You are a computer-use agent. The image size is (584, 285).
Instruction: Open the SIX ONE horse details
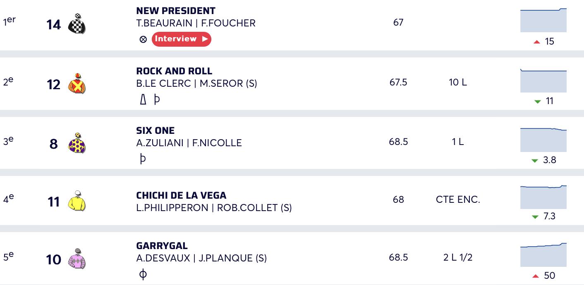click(x=156, y=131)
